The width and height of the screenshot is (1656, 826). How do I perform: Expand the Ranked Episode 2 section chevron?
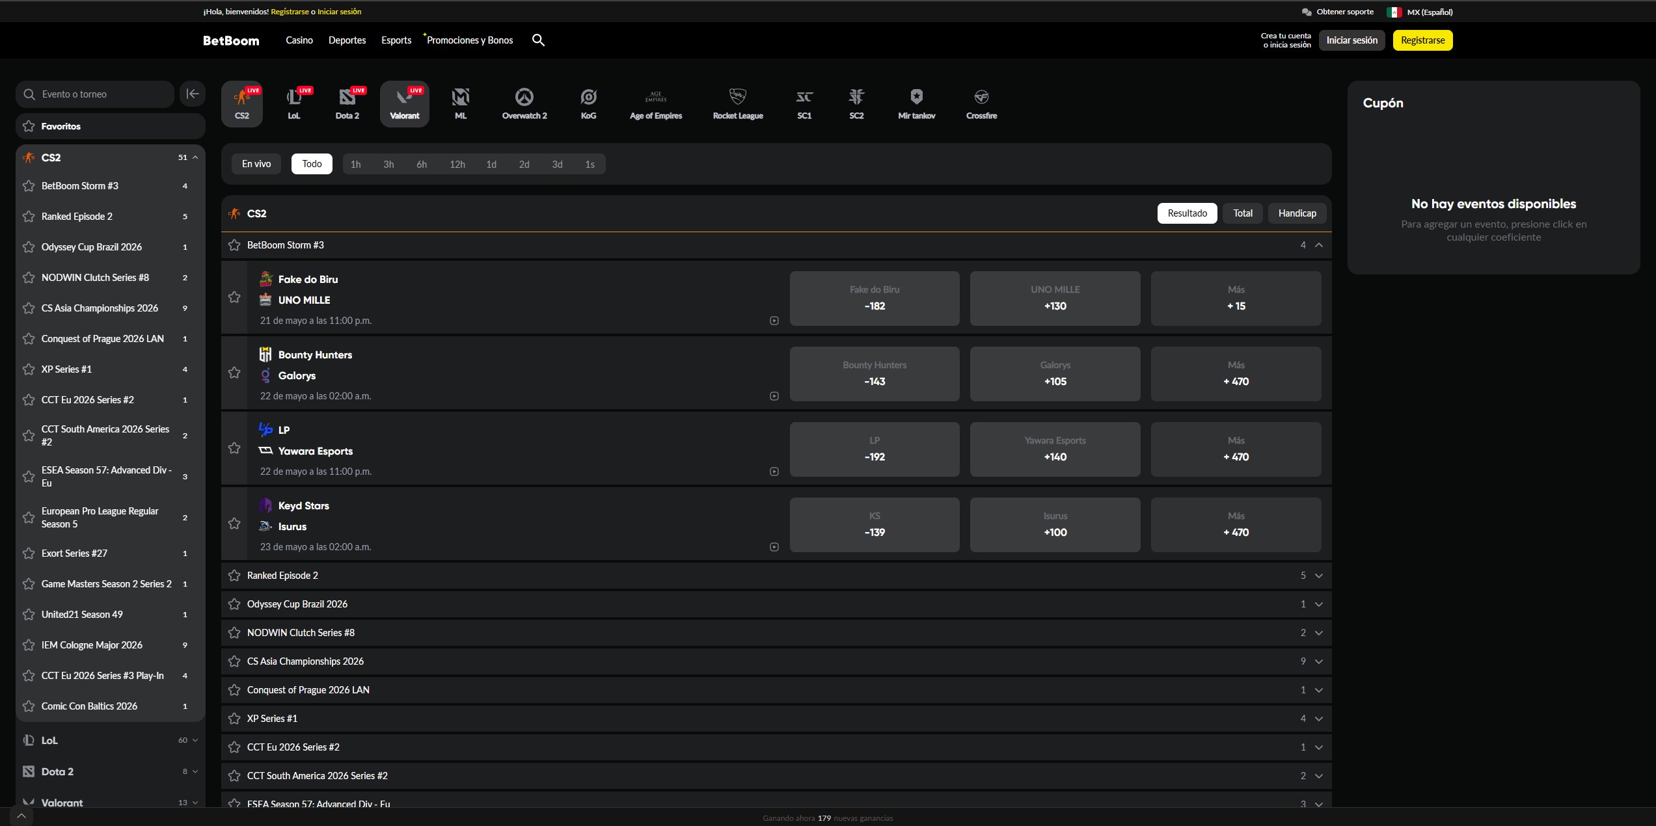point(1319,576)
